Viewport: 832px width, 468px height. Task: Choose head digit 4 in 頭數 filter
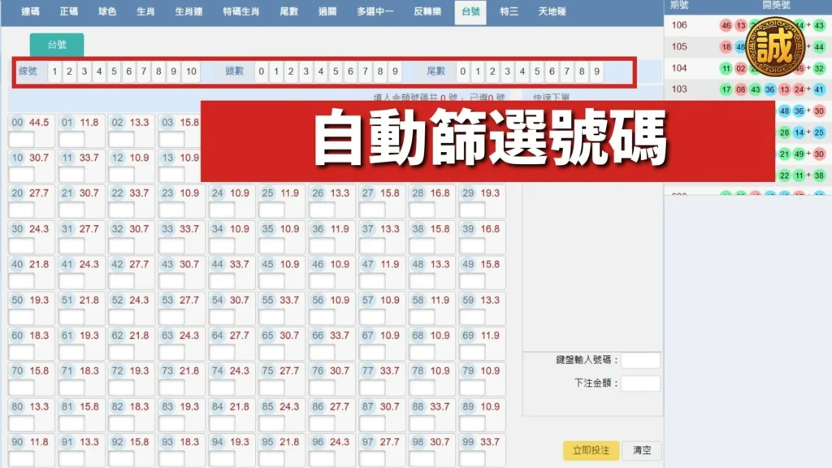pos(320,71)
